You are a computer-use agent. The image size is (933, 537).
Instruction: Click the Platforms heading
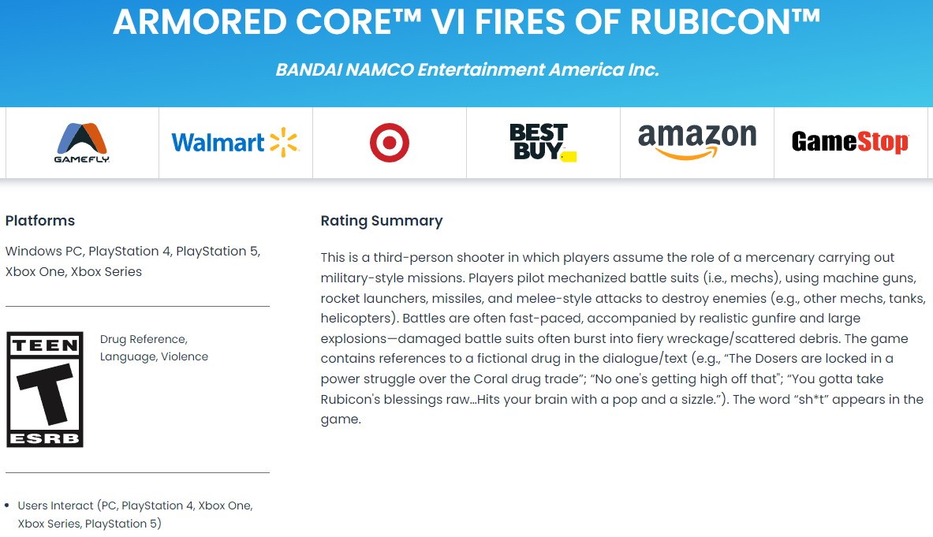point(40,221)
